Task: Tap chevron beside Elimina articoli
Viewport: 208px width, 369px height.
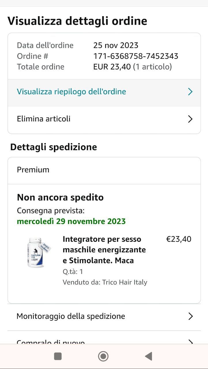Action: click(190, 119)
